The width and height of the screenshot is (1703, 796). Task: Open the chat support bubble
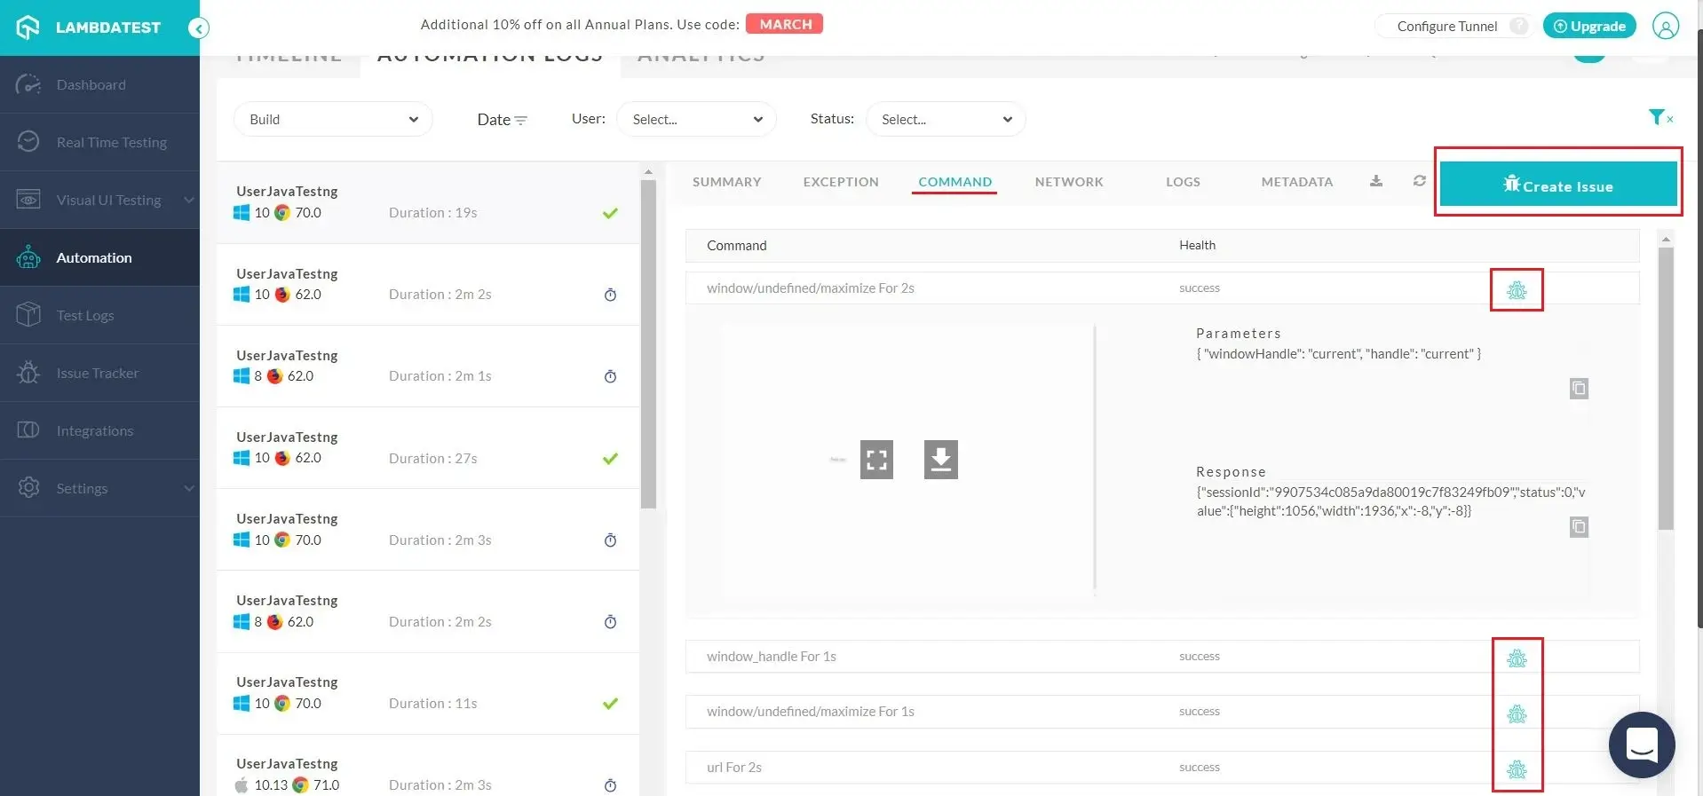pyautogui.click(x=1641, y=745)
